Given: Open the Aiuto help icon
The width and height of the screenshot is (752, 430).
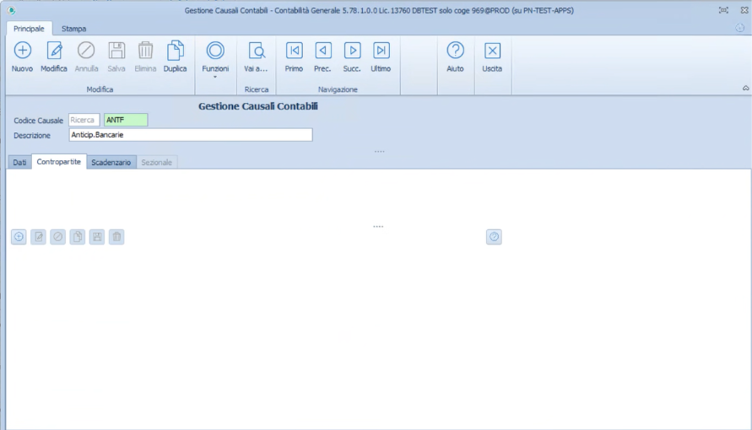Looking at the screenshot, I should coord(455,51).
